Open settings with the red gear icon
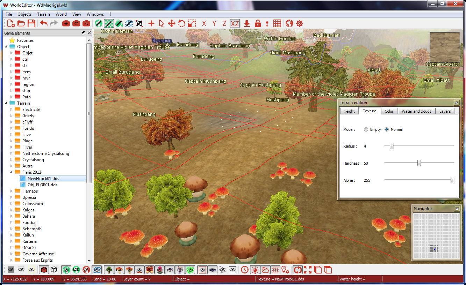Viewport: 466px width, 285px height. tap(300, 23)
